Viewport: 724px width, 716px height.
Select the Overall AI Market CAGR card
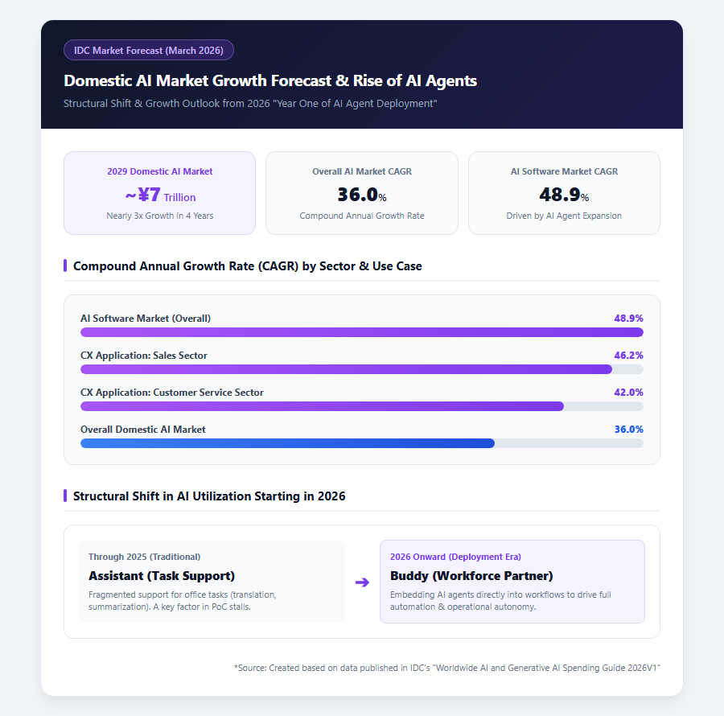(x=362, y=193)
